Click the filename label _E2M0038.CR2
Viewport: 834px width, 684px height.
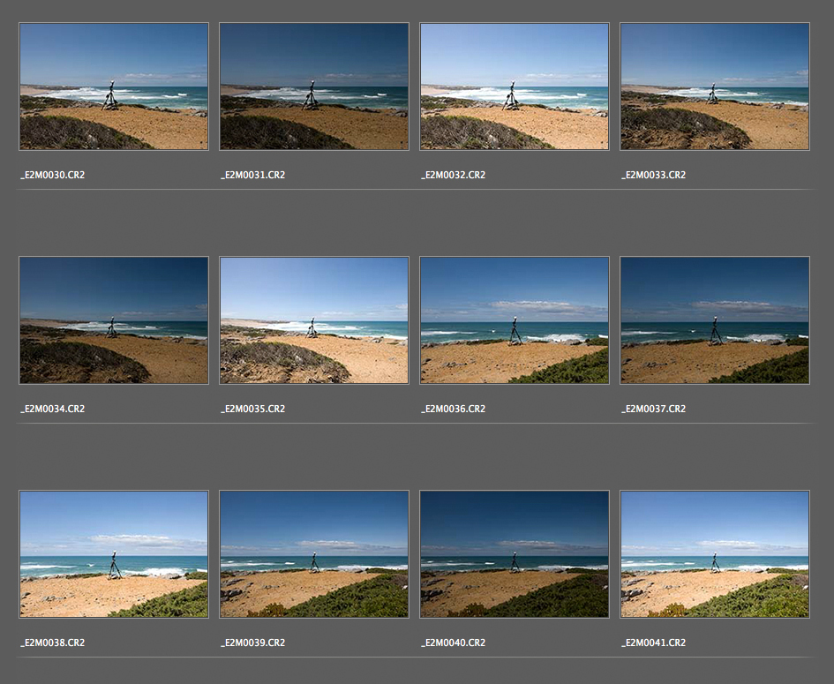(x=53, y=643)
